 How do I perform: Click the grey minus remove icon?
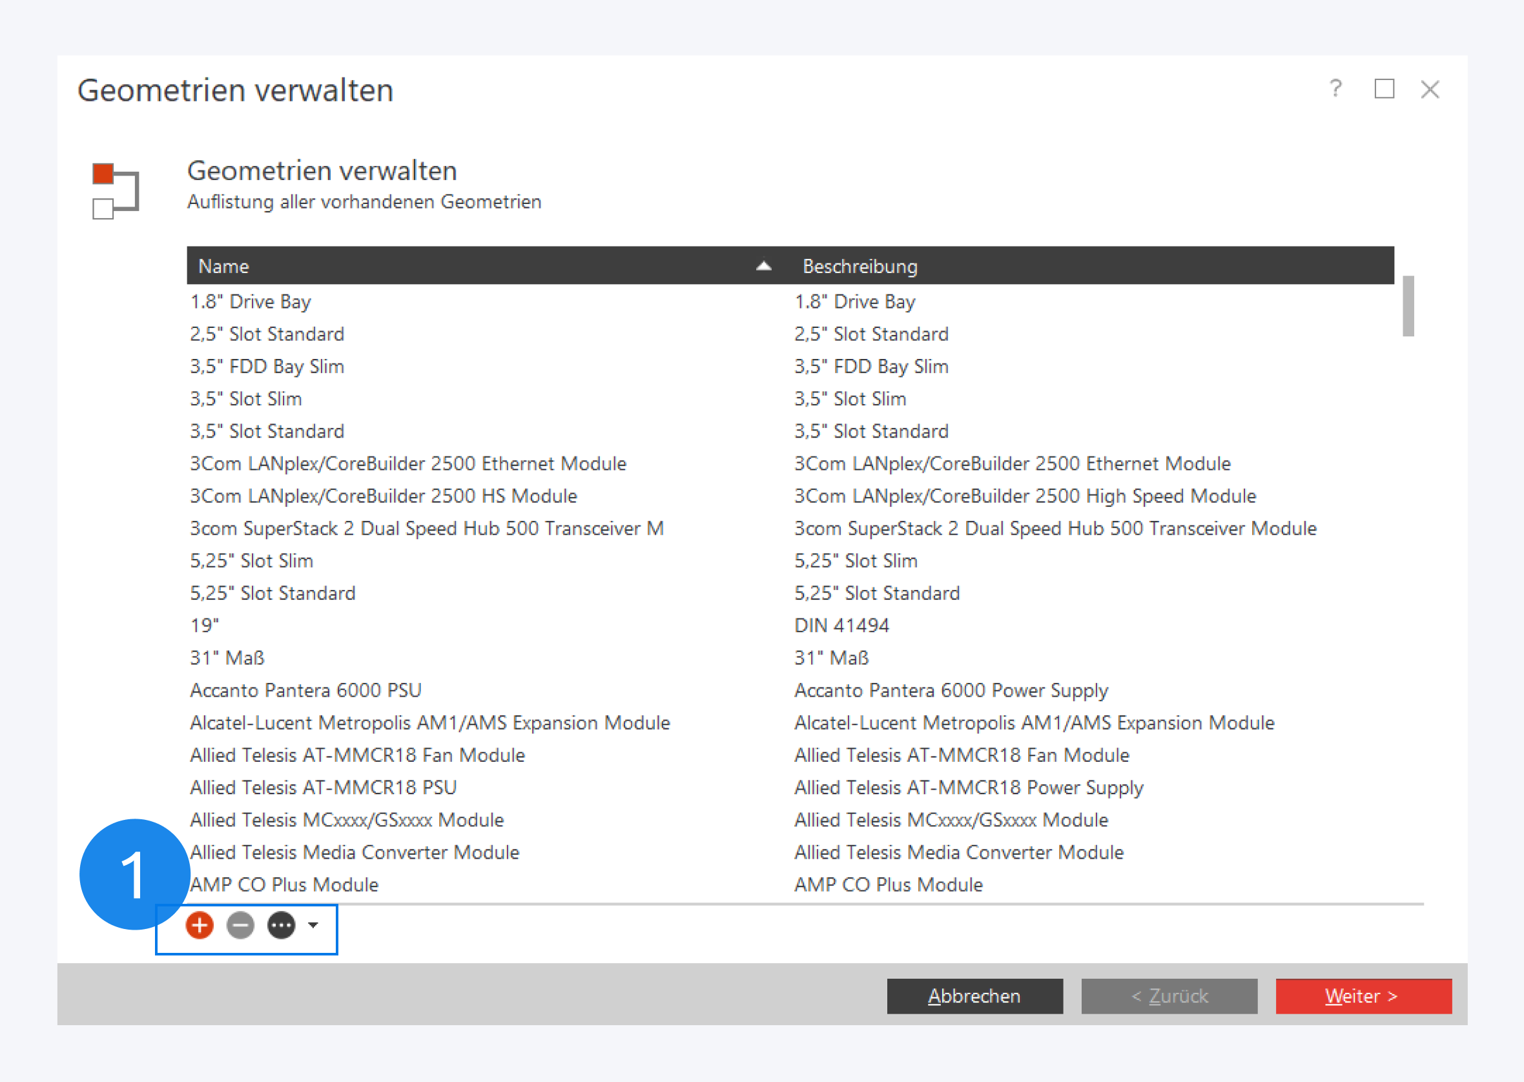[x=241, y=924]
